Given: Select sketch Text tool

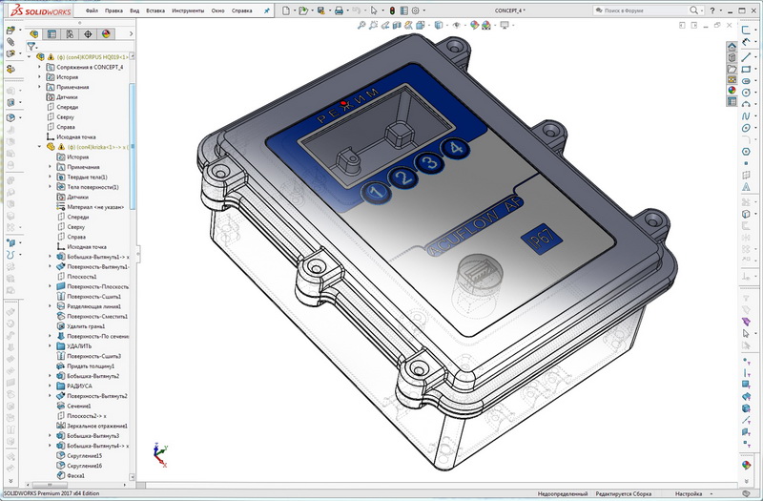Looking at the screenshot, I should pos(746,187).
